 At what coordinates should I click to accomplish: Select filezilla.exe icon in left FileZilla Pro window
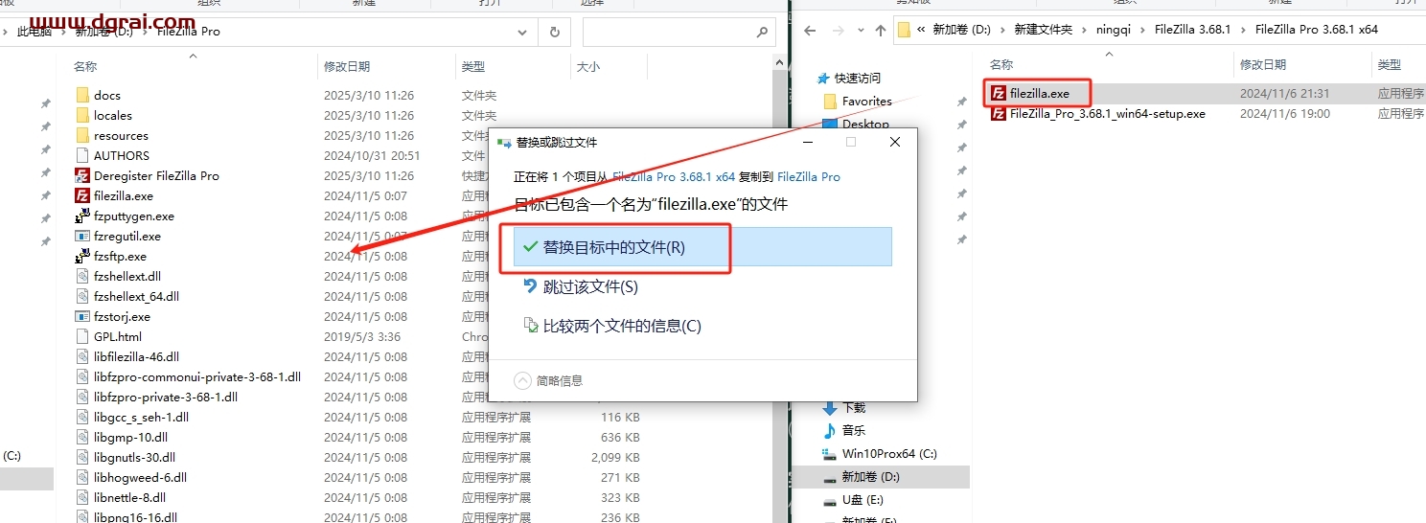coord(82,195)
